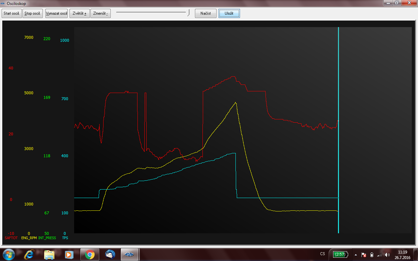The image size is (418, 261).
Task: Open Google Chrome from the taskbar
Action: 90,254
